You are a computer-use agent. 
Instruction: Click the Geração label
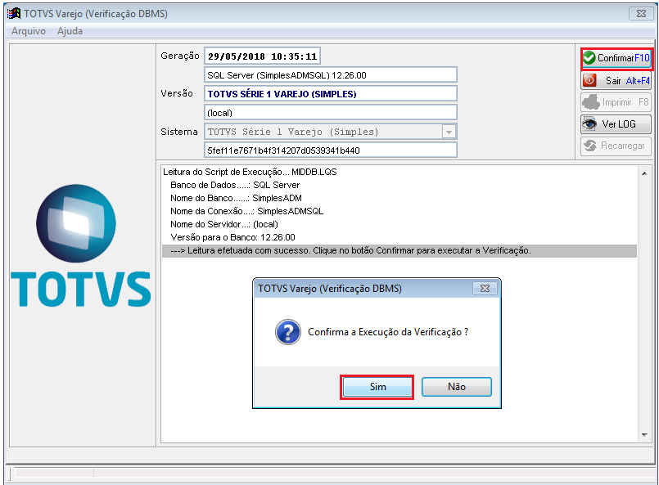pos(180,56)
